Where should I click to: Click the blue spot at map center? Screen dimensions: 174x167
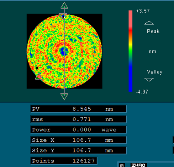pyautogui.click(x=63, y=51)
